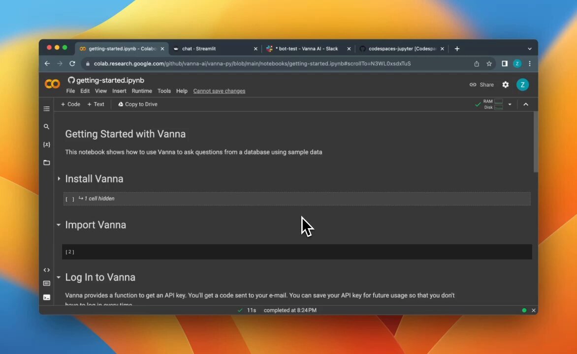
Task: Click the GitHub icon beside notebook title
Action: click(x=71, y=80)
